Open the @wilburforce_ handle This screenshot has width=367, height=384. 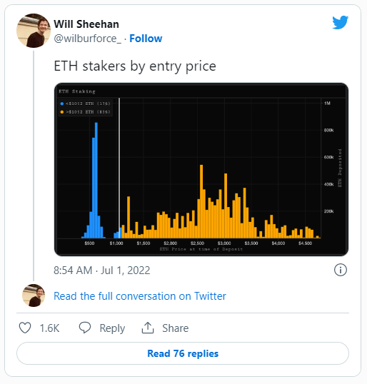tap(87, 39)
